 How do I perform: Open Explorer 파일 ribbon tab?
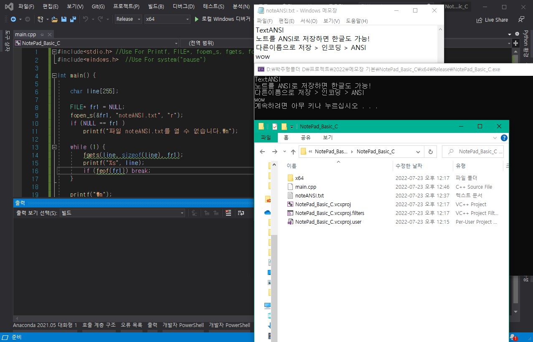(266, 137)
